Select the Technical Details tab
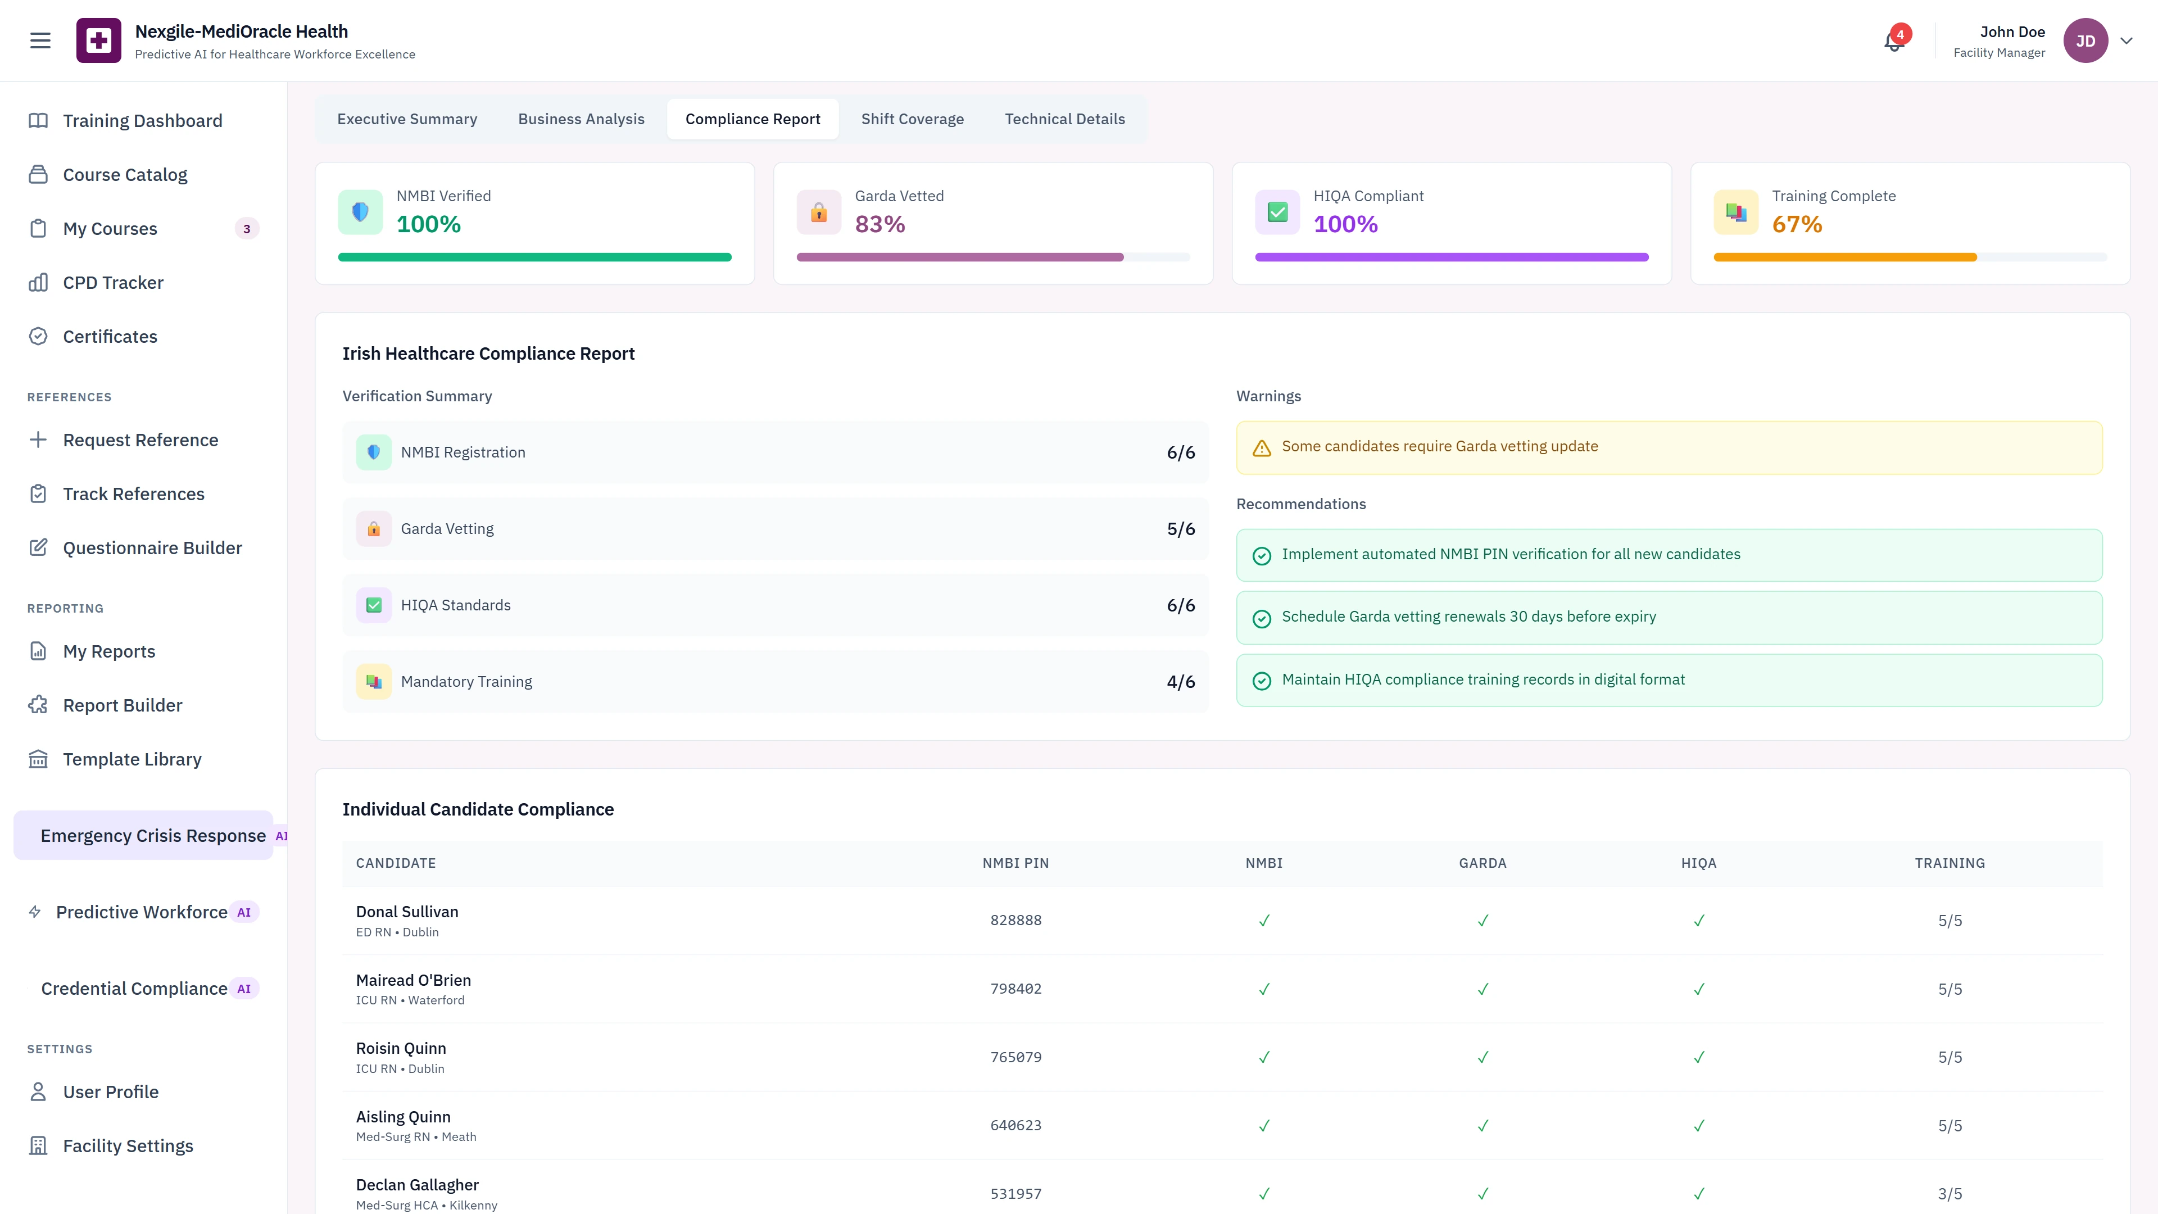 [x=1065, y=119]
